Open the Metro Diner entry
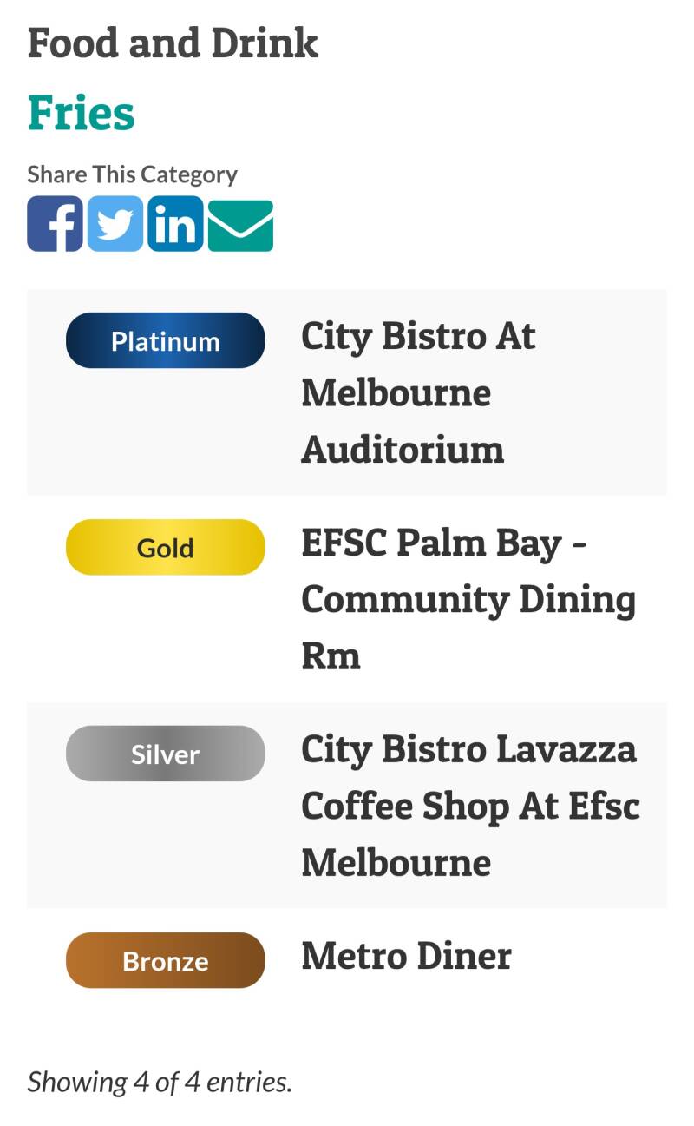The image size is (694, 1126). [x=406, y=956]
